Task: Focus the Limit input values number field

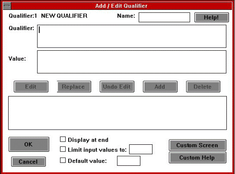Action: point(141,149)
